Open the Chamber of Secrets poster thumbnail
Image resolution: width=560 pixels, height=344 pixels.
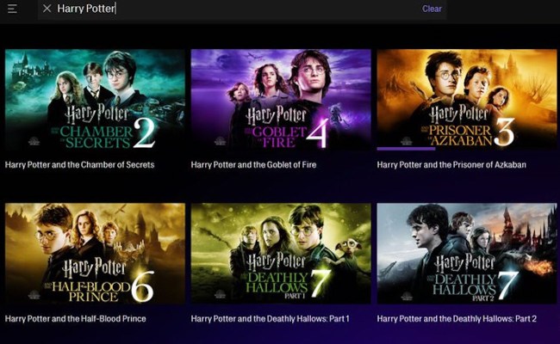click(95, 99)
